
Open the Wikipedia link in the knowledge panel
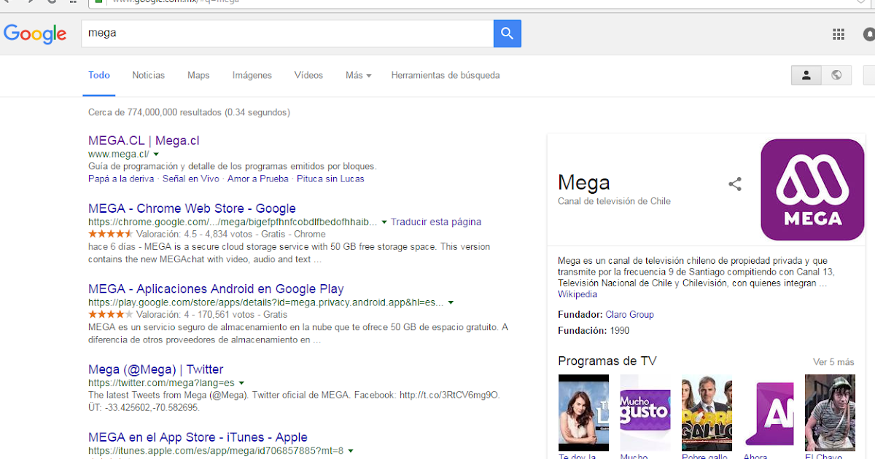point(577,294)
